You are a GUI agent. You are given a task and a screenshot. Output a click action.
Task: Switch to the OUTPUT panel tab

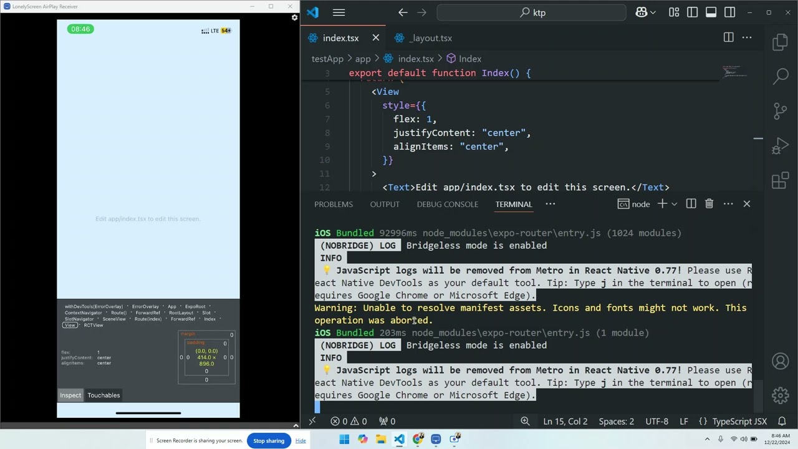coord(385,204)
